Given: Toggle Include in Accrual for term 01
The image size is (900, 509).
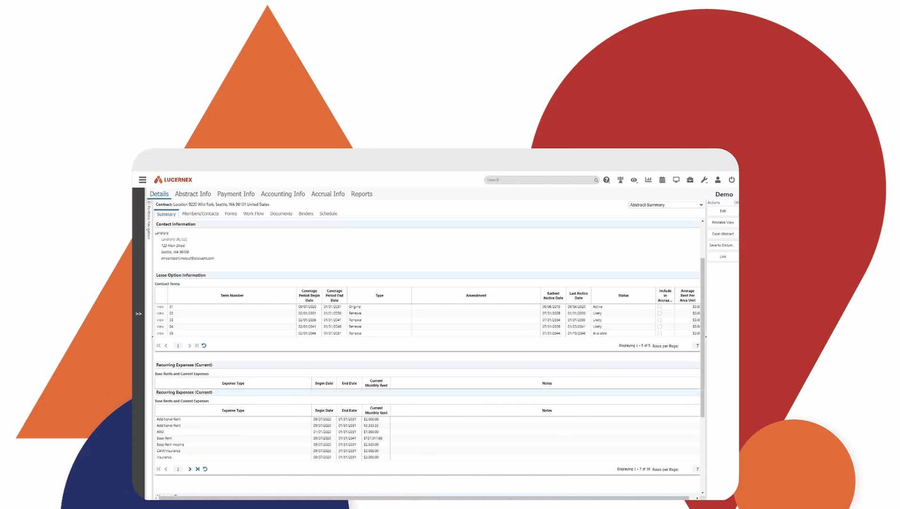Looking at the screenshot, I should click(659, 306).
